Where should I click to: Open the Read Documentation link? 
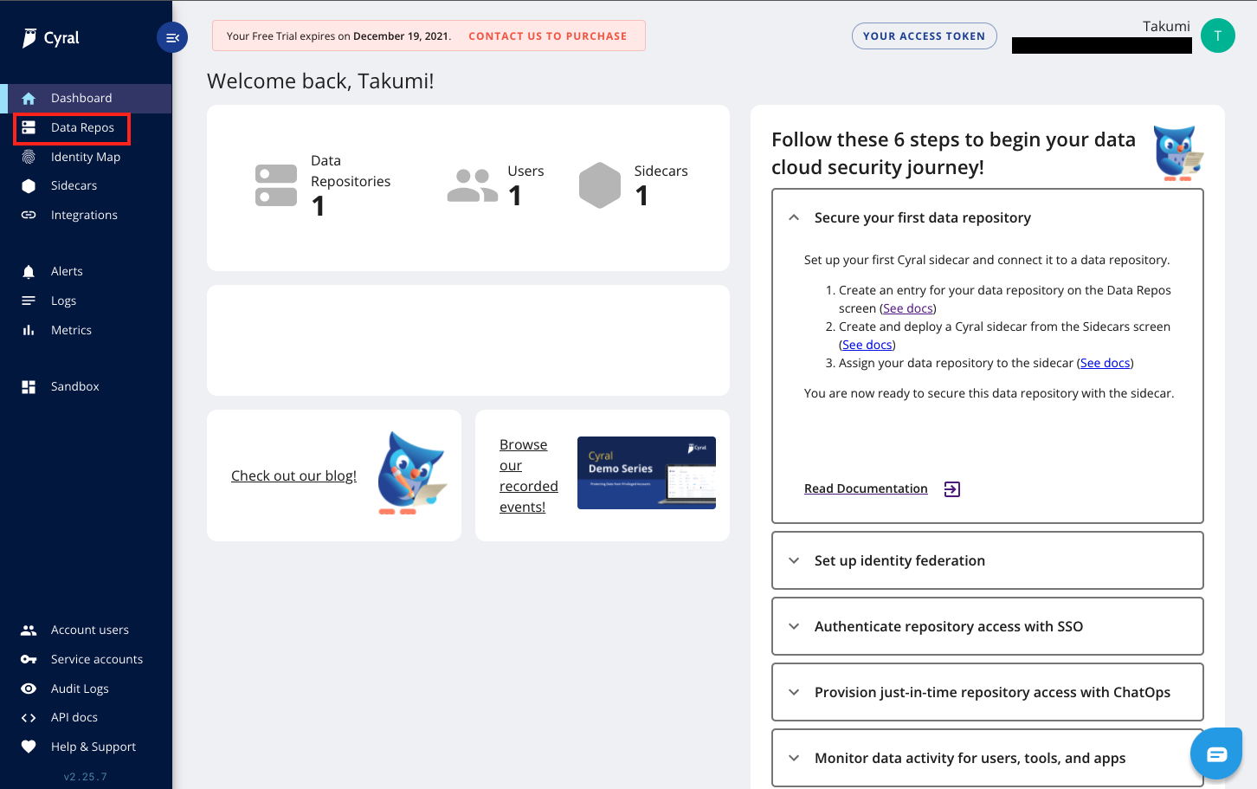click(x=866, y=488)
